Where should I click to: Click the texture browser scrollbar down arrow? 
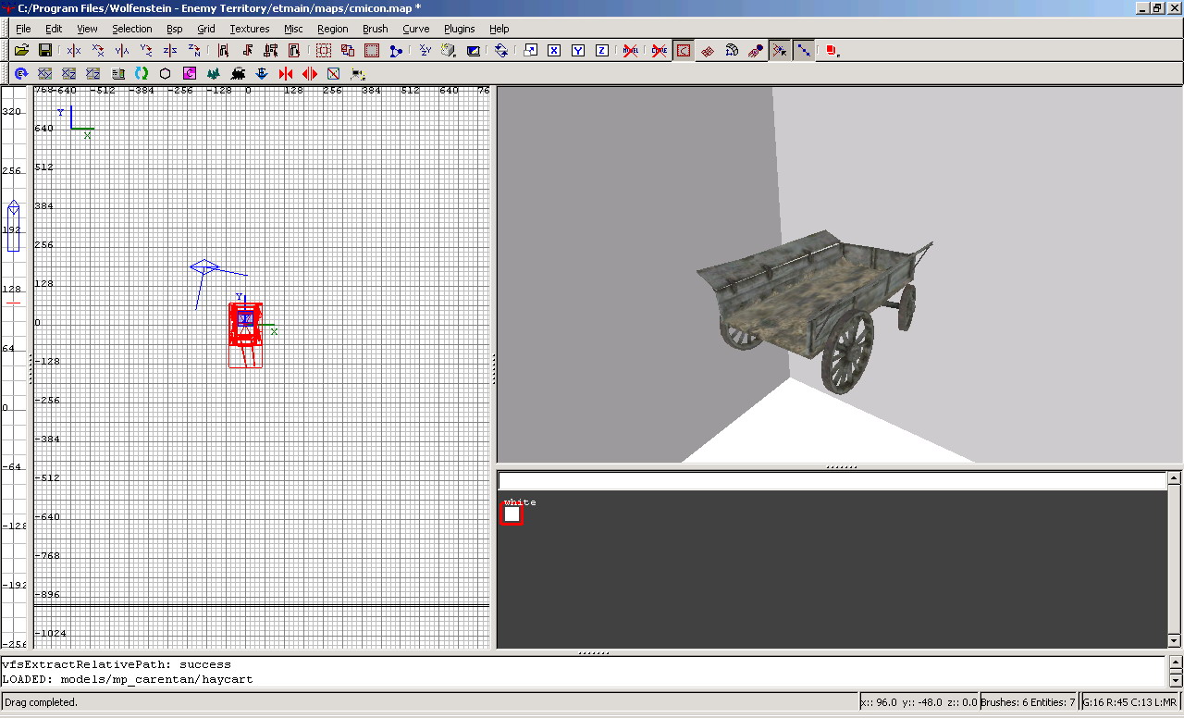(x=1174, y=640)
